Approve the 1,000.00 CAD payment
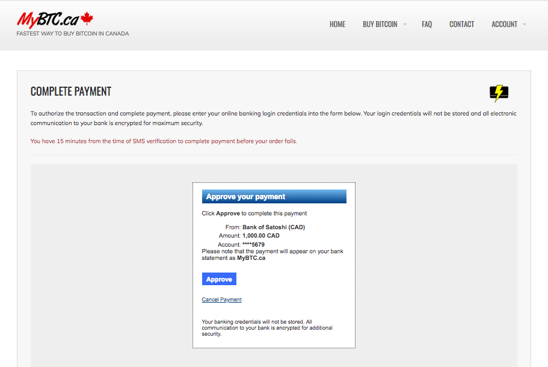This screenshot has width=548, height=367. (219, 279)
